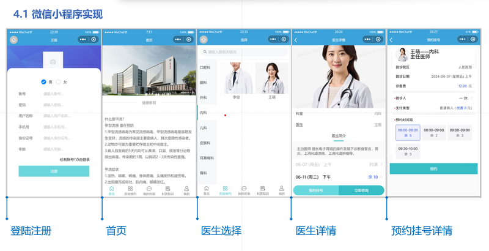Viewport: 489px width, 251px height.
Task: Open doctor 李俊 photo card
Action: tap(236, 78)
